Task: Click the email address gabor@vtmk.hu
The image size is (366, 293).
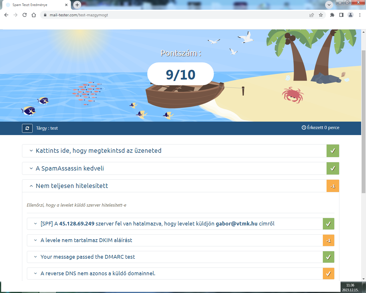Action: (x=236, y=224)
